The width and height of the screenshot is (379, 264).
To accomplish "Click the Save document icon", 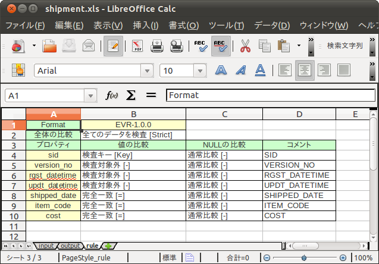I will coord(69,46).
